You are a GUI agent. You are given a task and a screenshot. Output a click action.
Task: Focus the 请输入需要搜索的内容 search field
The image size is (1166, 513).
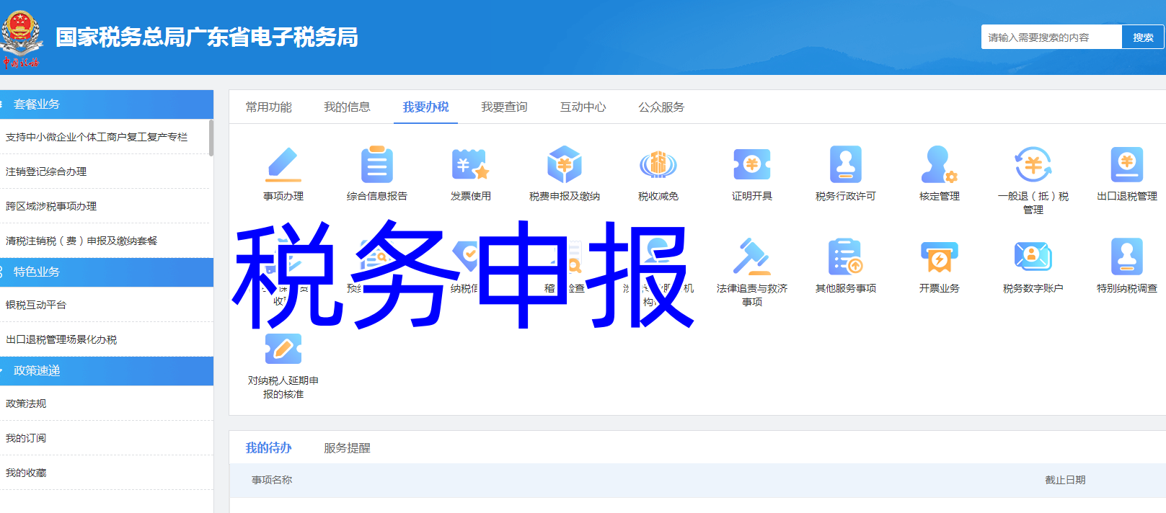(x=1051, y=37)
